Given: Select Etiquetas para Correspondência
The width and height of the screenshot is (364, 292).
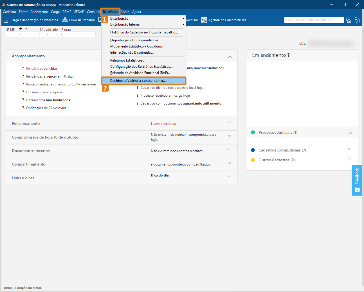Looking at the screenshot, I should pos(143,40).
